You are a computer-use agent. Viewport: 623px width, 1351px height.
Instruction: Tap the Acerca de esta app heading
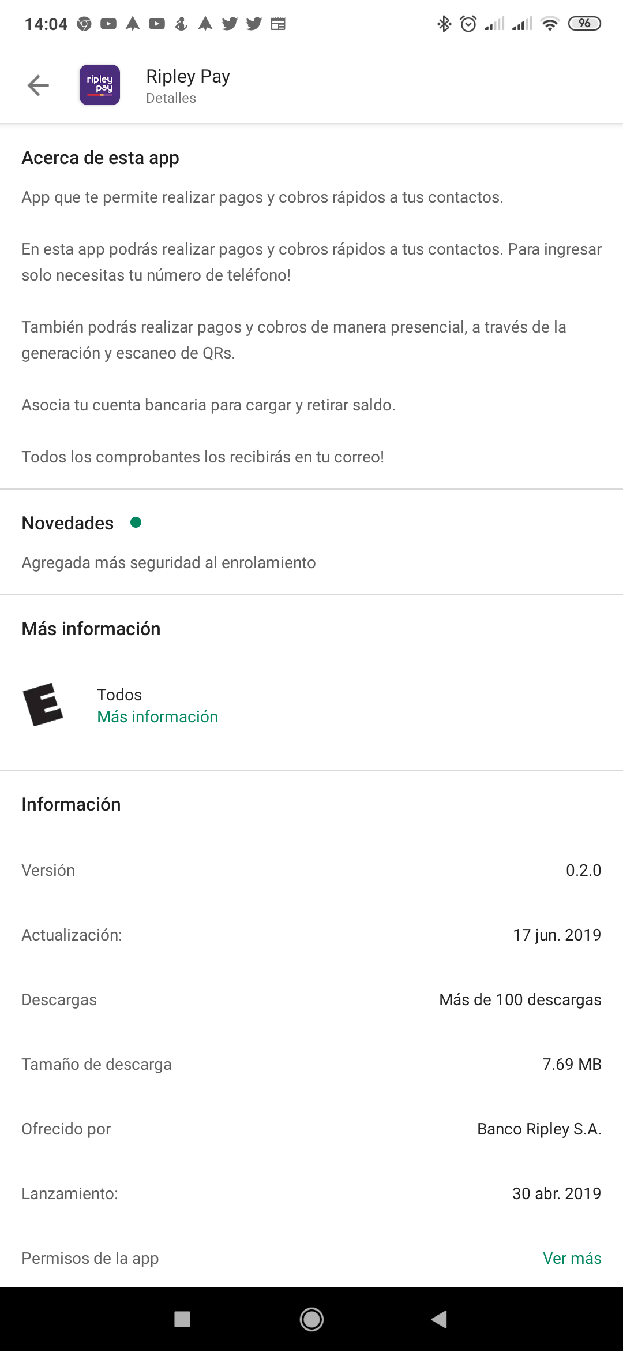(100, 158)
